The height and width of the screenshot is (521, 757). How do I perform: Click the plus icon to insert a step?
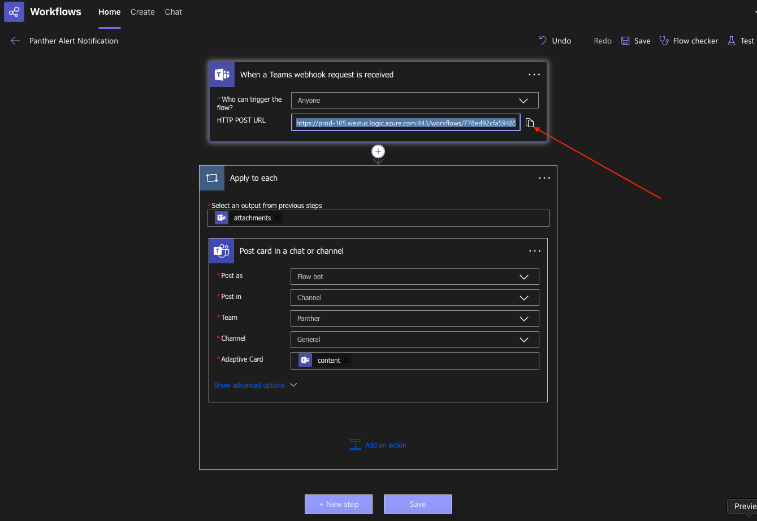click(x=378, y=151)
